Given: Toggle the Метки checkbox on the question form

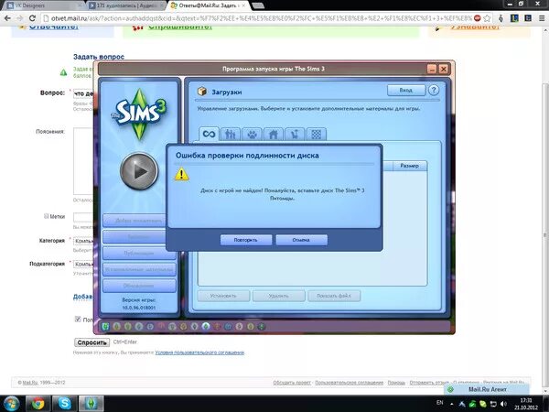Looking at the screenshot, I should (x=47, y=216).
